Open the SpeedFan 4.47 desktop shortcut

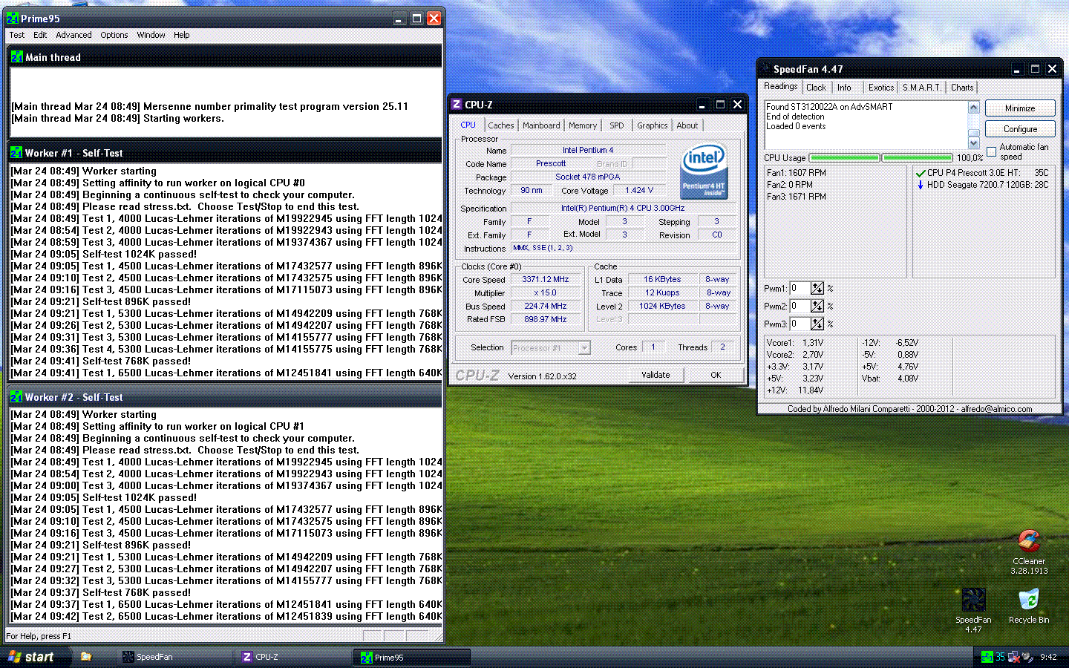tap(973, 600)
